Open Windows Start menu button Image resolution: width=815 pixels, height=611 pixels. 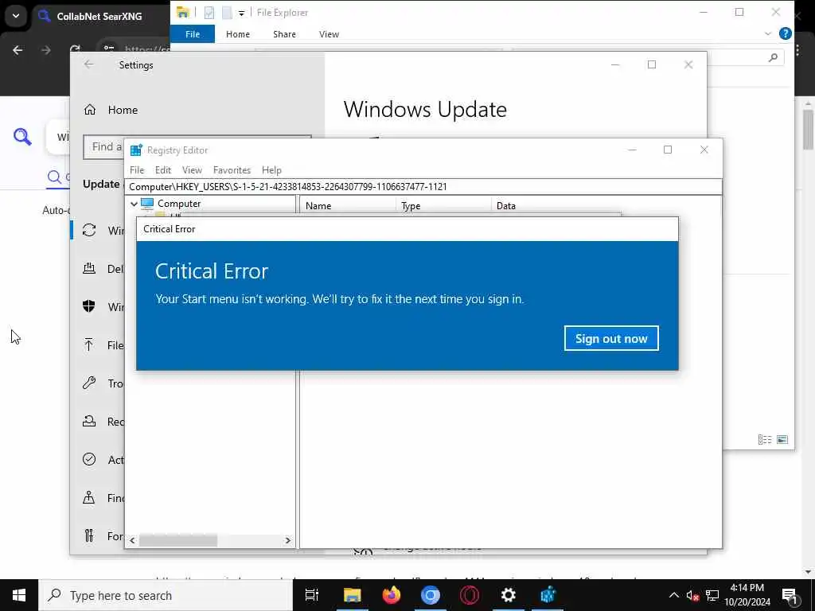[x=19, y=595]
